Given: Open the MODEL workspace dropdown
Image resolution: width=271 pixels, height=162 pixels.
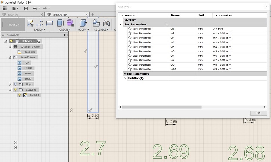Looking at the screenshot, I should tap(14, 25).
